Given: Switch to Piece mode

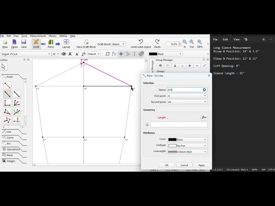Looking at the screenshot, I should click(x=51, y=44).
